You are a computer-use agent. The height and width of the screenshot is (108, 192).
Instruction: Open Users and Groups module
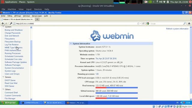pos(12,74)
